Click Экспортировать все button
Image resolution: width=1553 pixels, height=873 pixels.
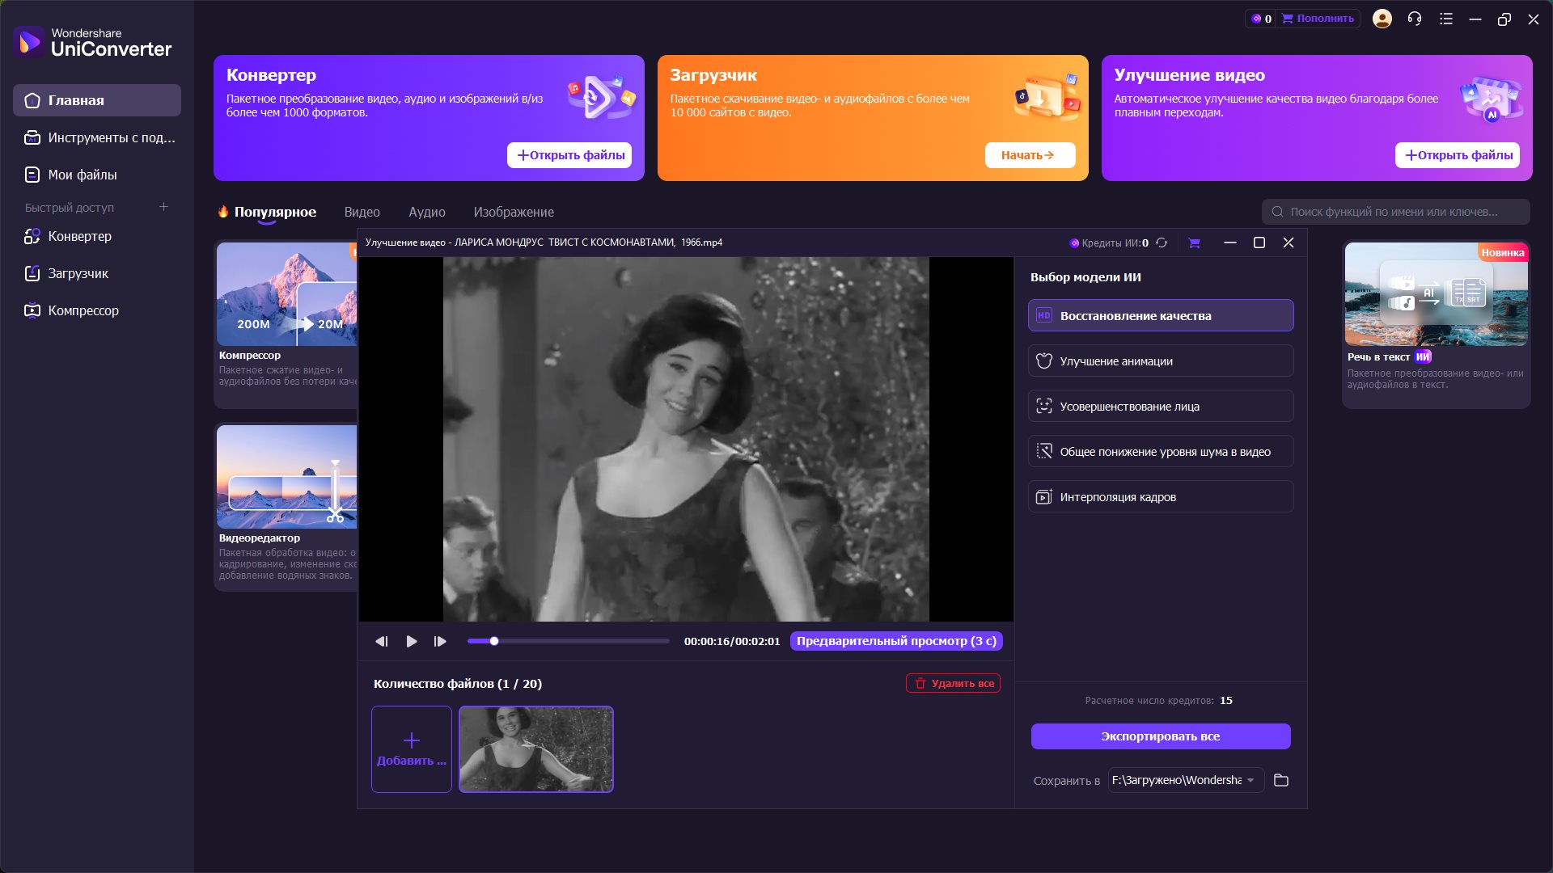[x=1161, y=736]
